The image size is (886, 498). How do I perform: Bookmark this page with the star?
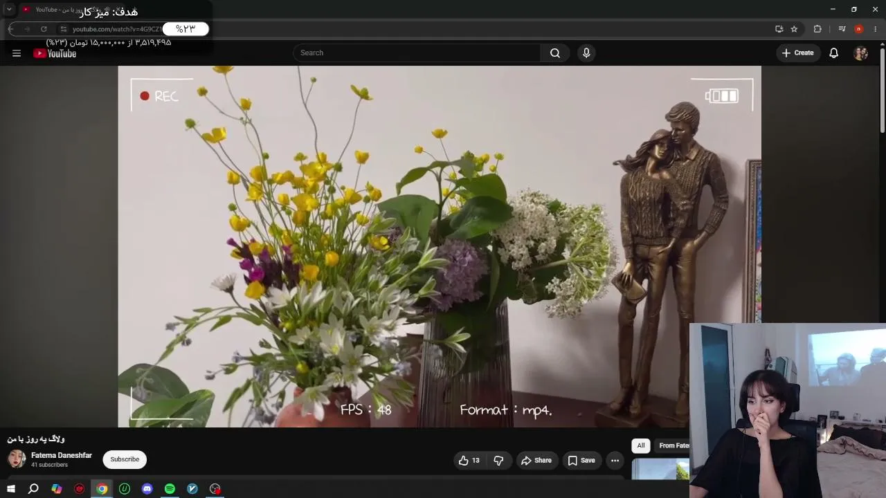coord(794,29)
